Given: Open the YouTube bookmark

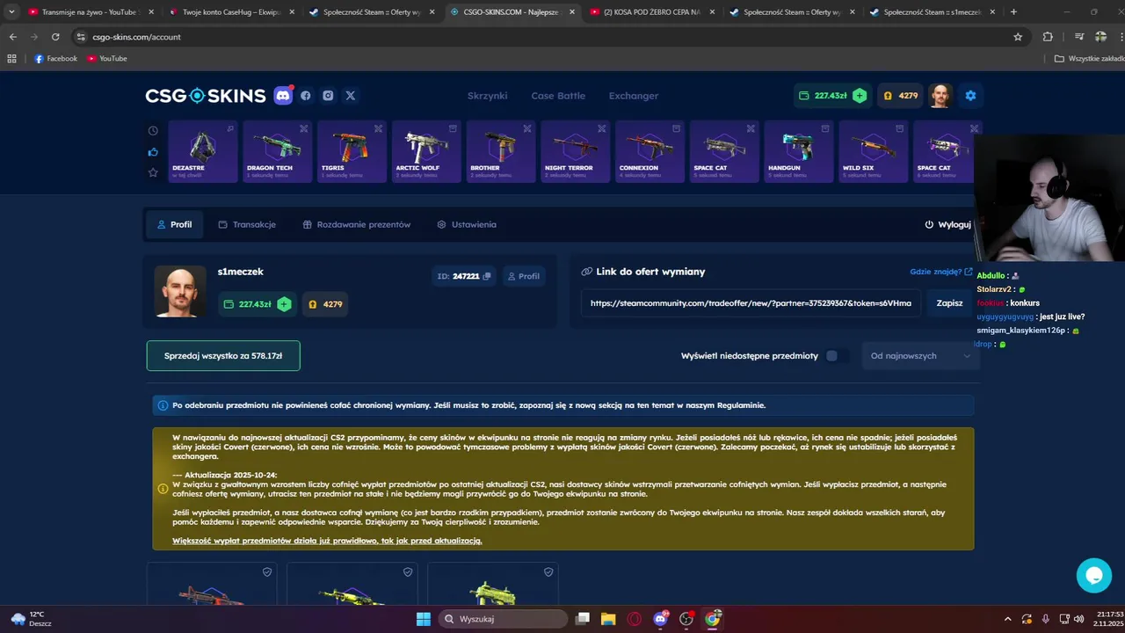Looking at the screenshot, I should point(107,59).
